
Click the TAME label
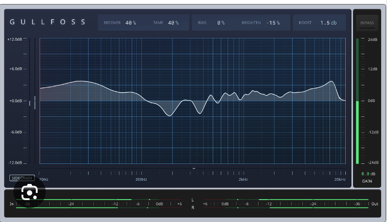158,23
